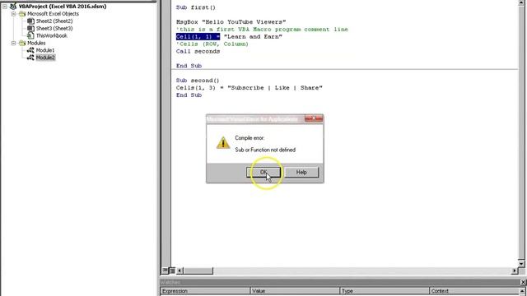The height and width of the screenshot is (296, 527).
Task: Click the Context column header in Watches
Action: point(474,291)
